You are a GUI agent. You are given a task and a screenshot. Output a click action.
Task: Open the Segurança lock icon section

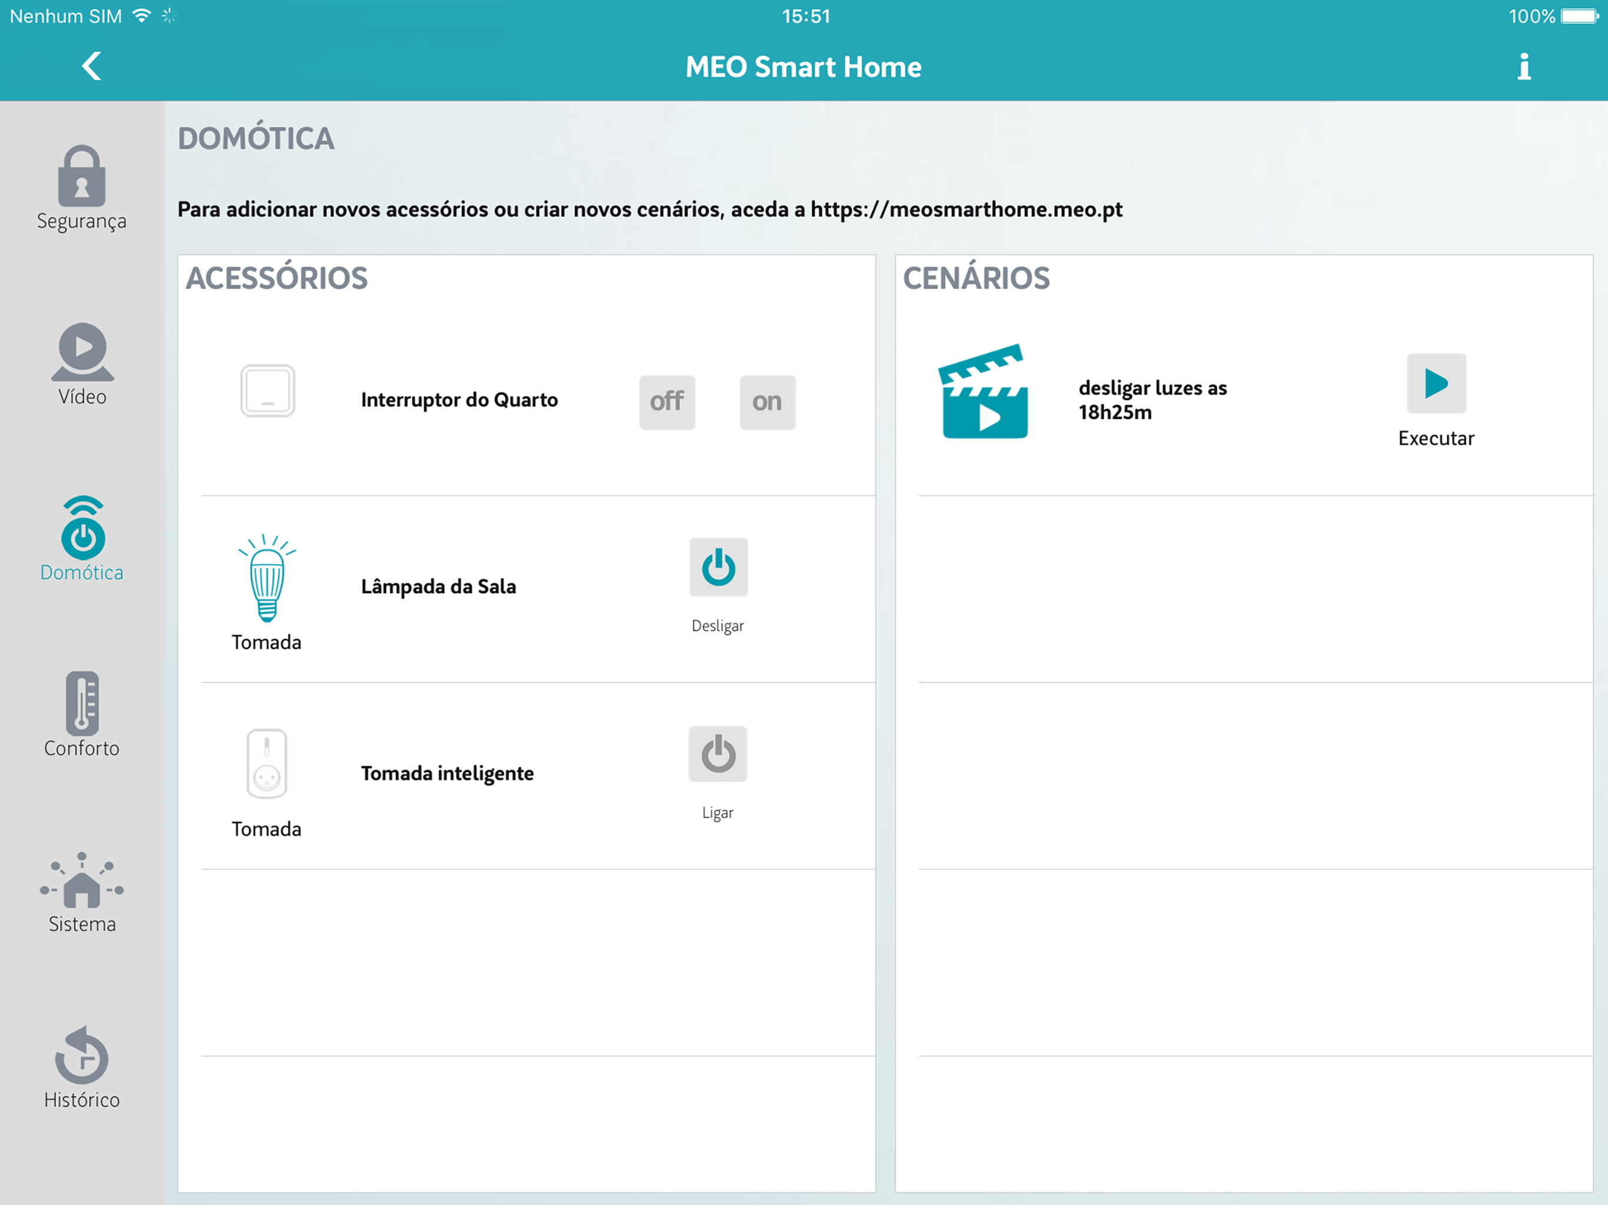(x=81, y=188)
